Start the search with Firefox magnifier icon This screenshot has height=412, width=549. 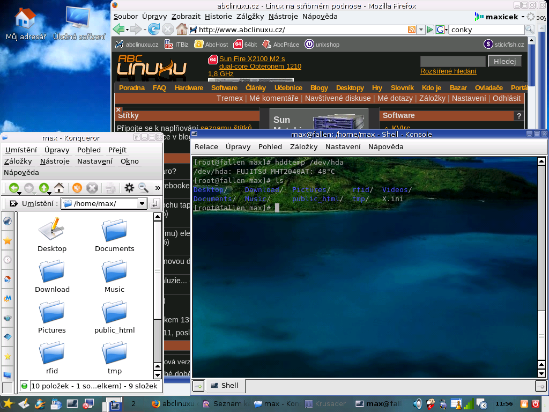click(x=529, y=30)
